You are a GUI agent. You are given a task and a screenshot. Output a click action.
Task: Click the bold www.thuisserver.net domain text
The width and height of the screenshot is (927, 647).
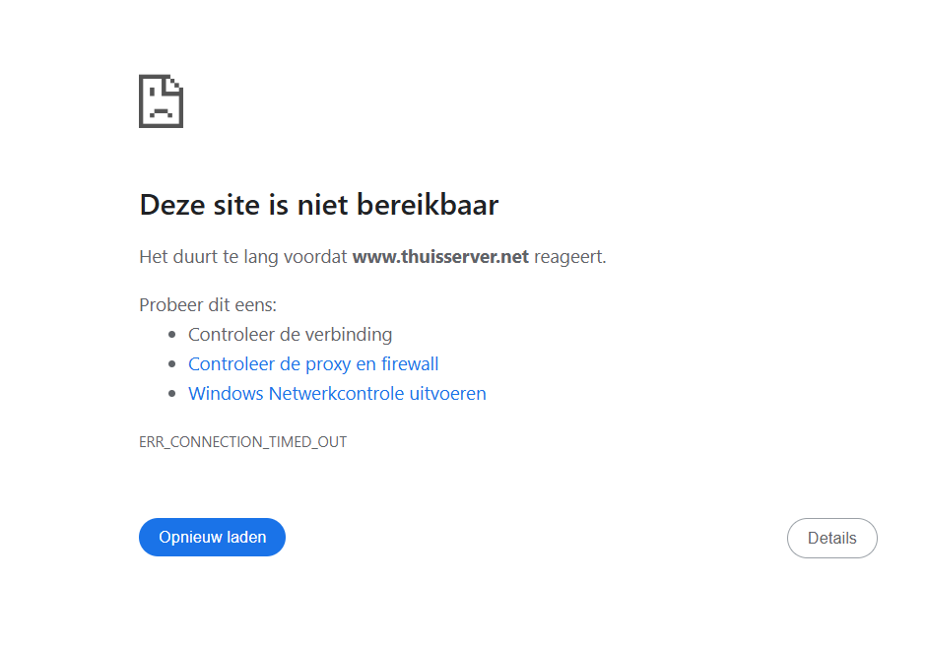click(x=440, y=256)
